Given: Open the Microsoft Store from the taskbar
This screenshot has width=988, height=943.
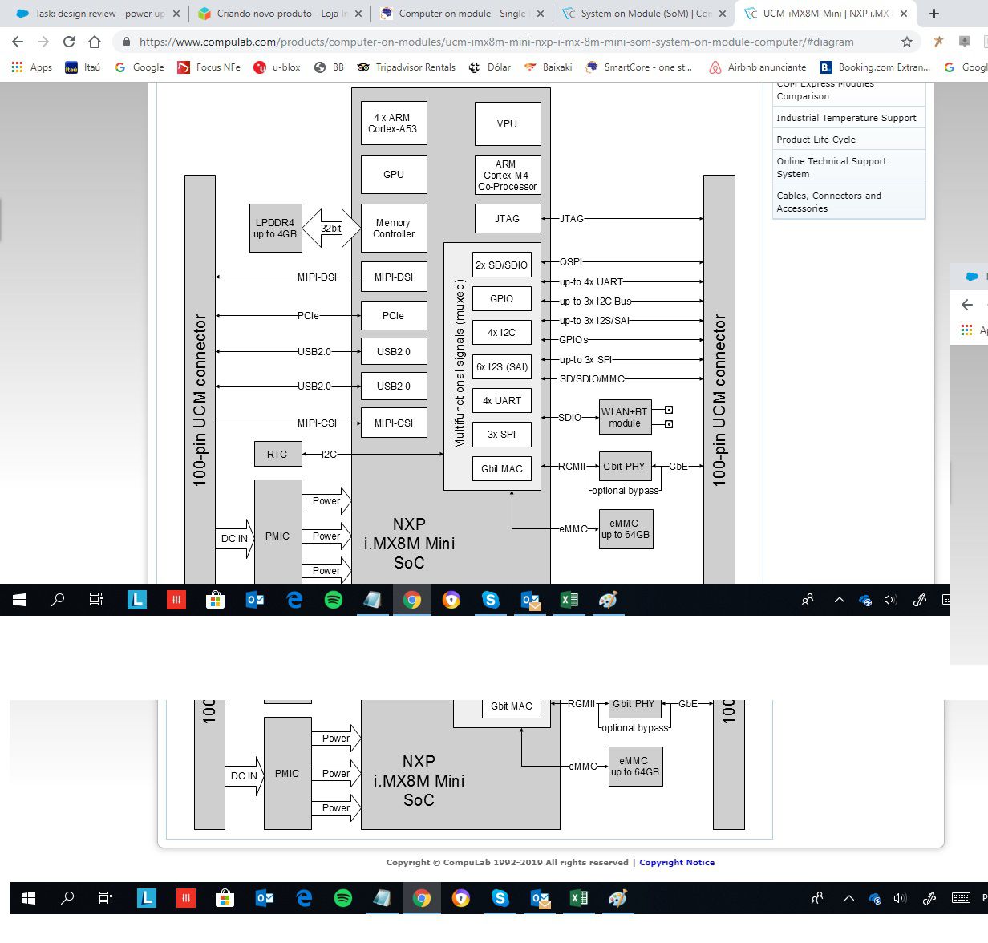Looking at the screenshot, I should point(215,600).
